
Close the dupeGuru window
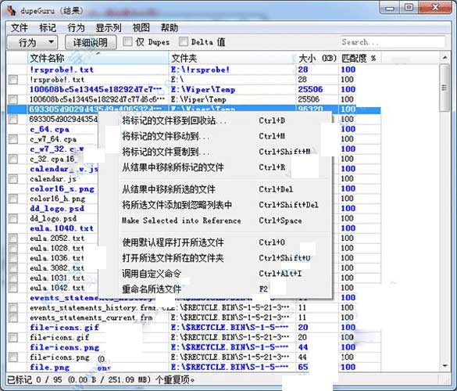click(x=435, y=8)
